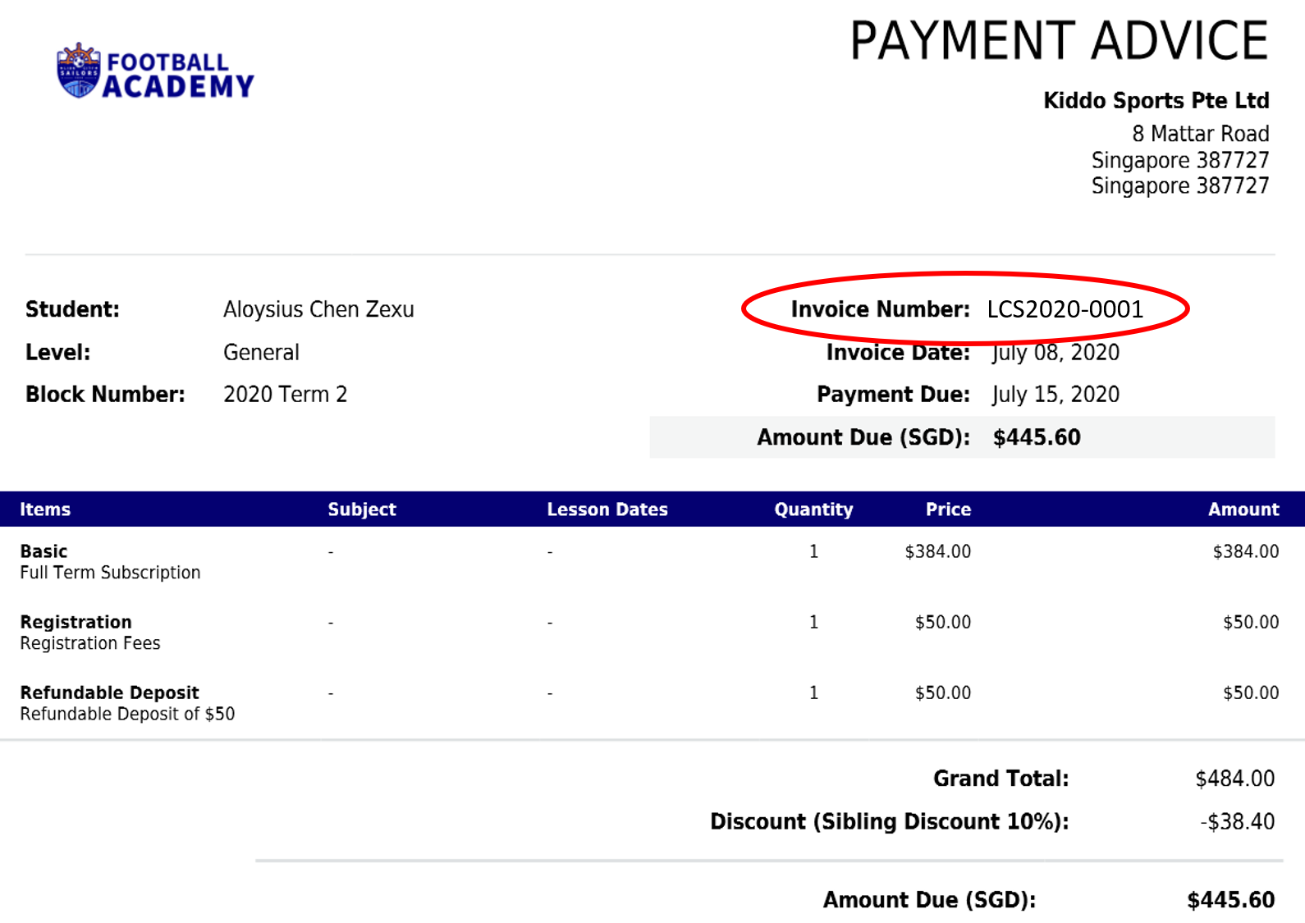Click the 2020 Term 2 block number

point(285,395)
